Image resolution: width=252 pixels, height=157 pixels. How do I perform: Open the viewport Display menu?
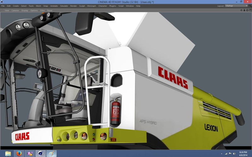click(x=25, y=10)
